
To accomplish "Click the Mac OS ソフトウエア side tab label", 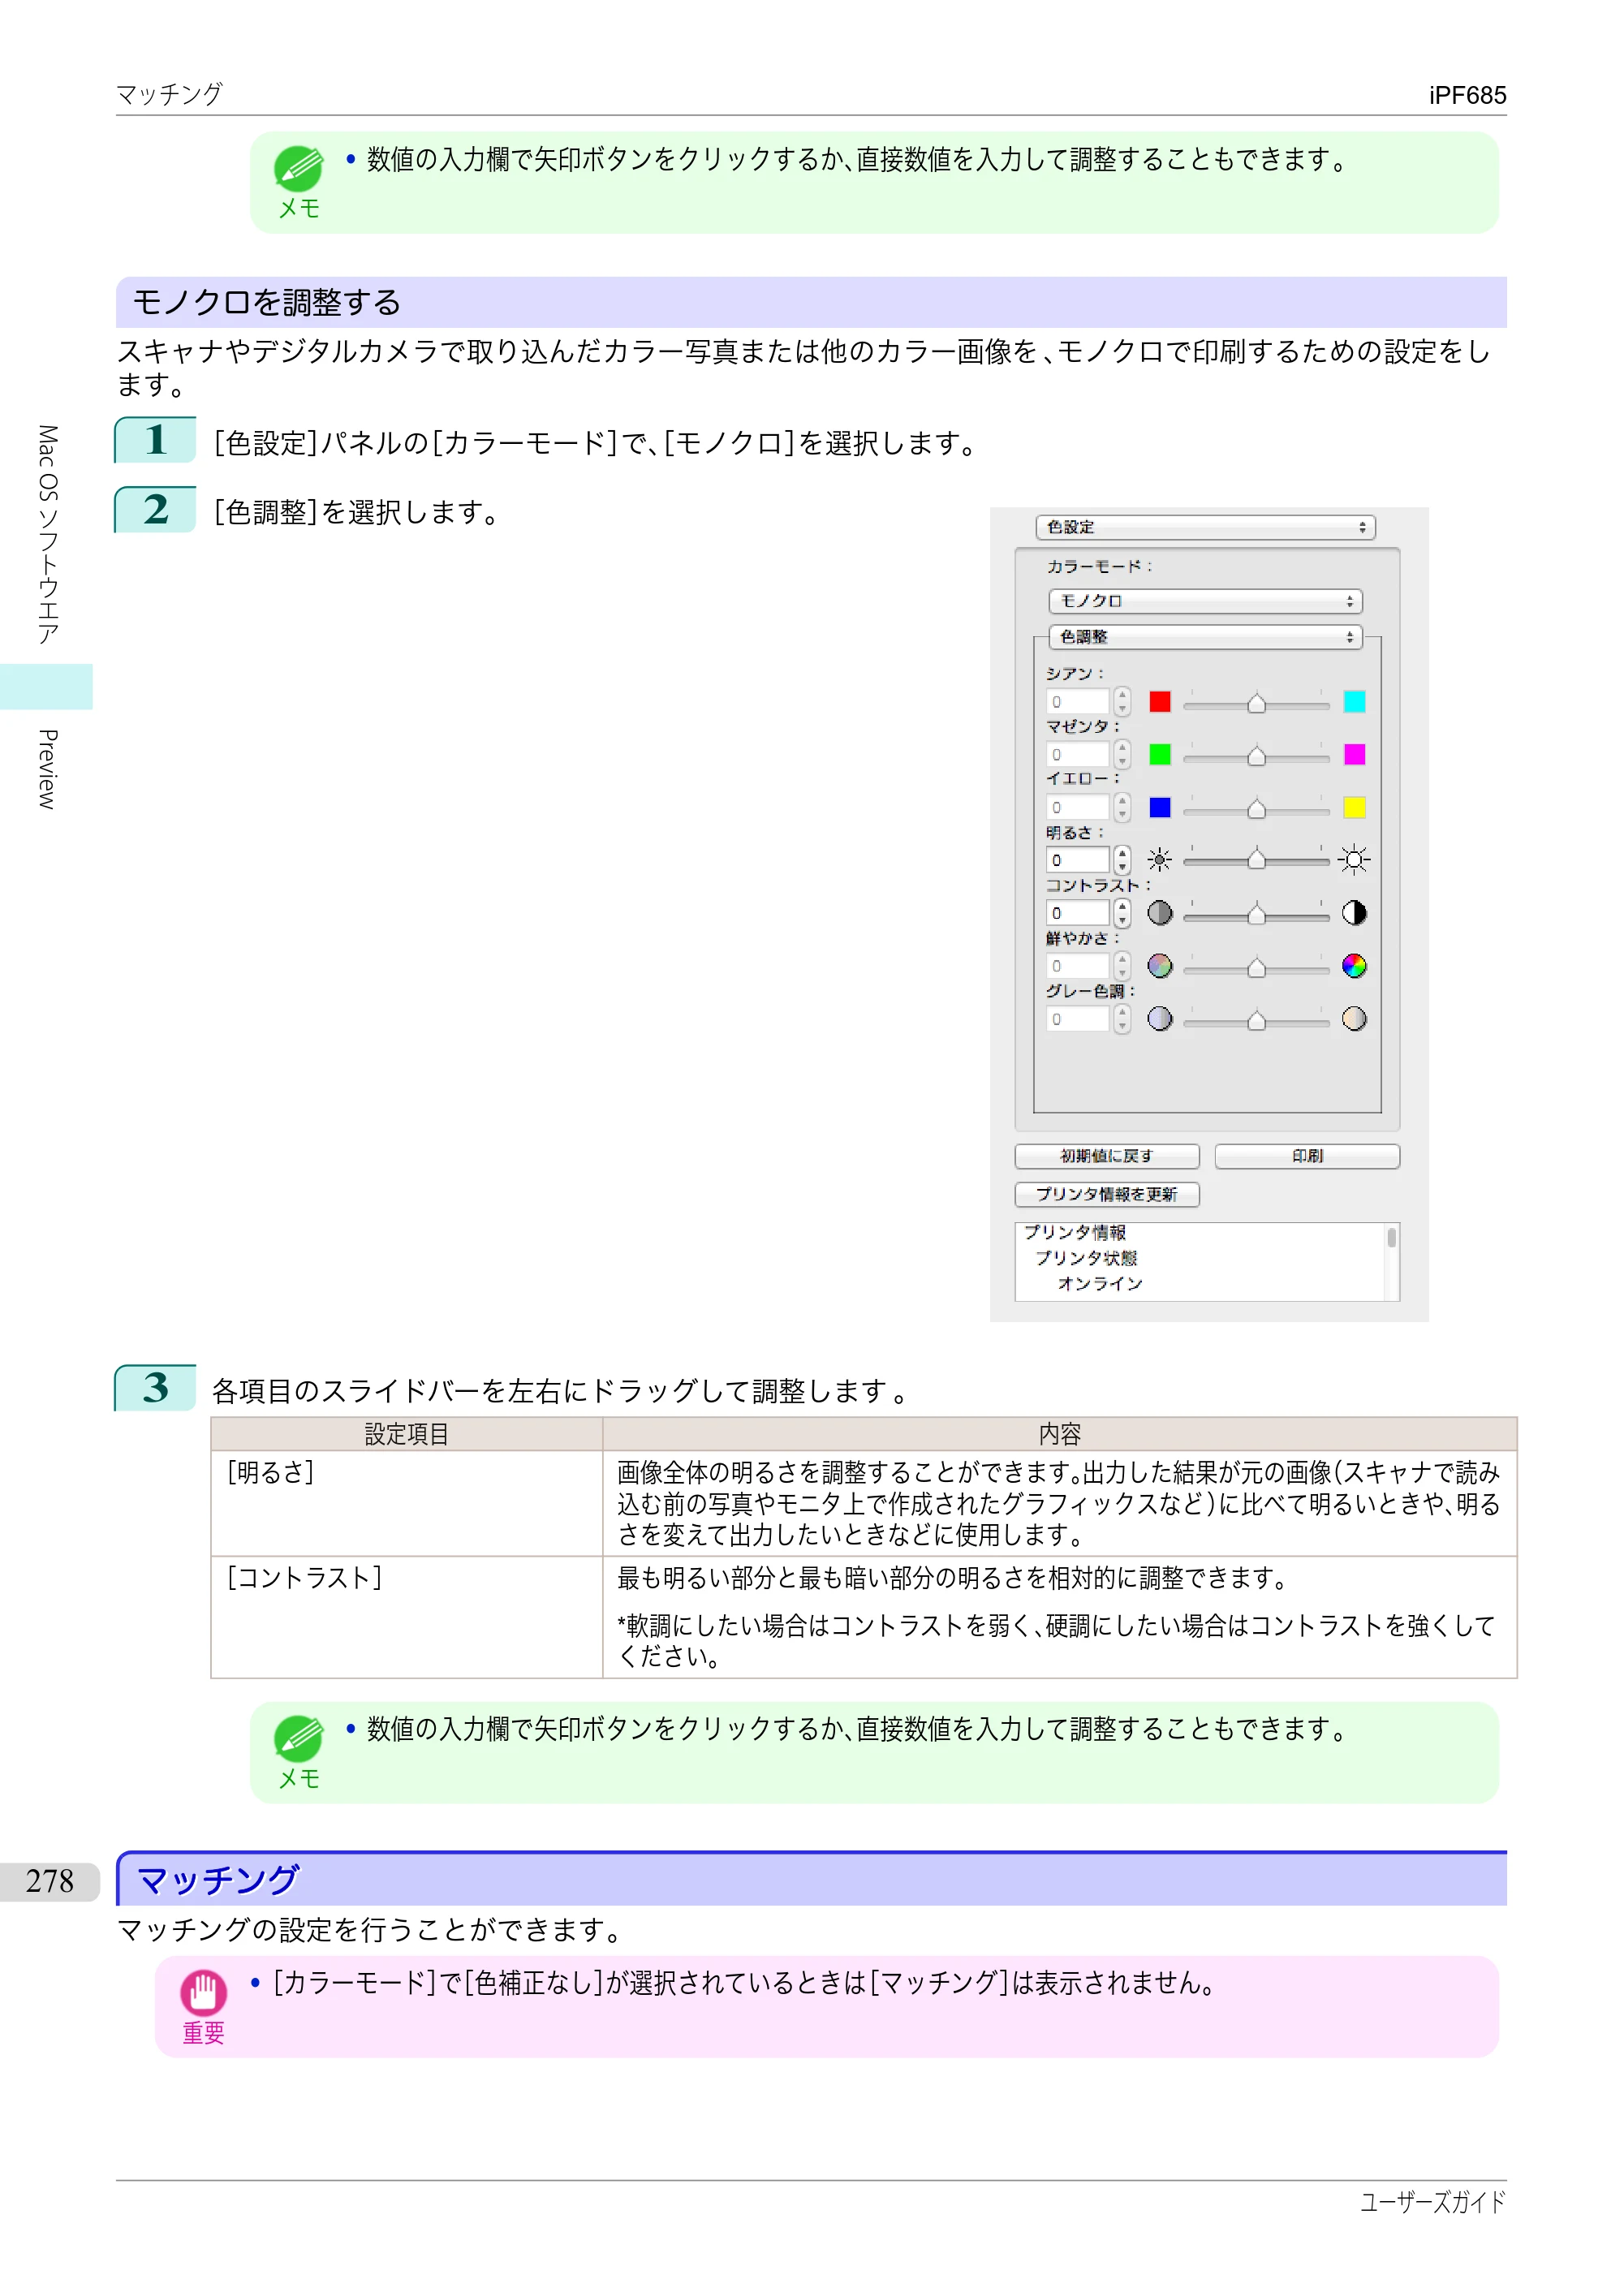I will 47,534.
